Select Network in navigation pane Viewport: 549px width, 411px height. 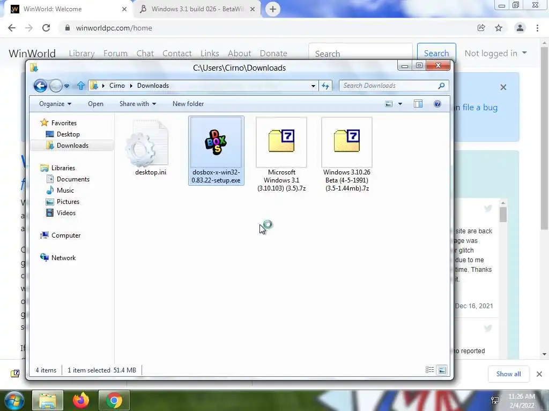63,258
